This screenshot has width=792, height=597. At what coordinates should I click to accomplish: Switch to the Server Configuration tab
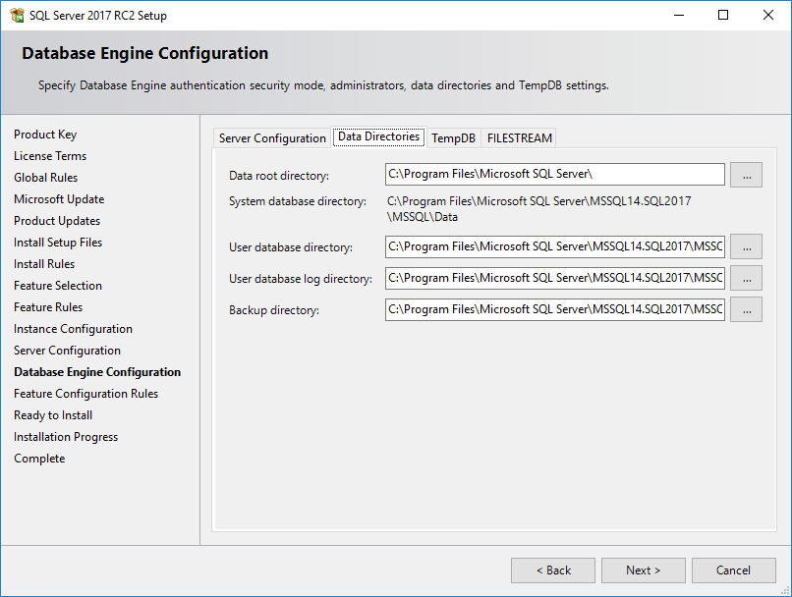coord(272,137)
